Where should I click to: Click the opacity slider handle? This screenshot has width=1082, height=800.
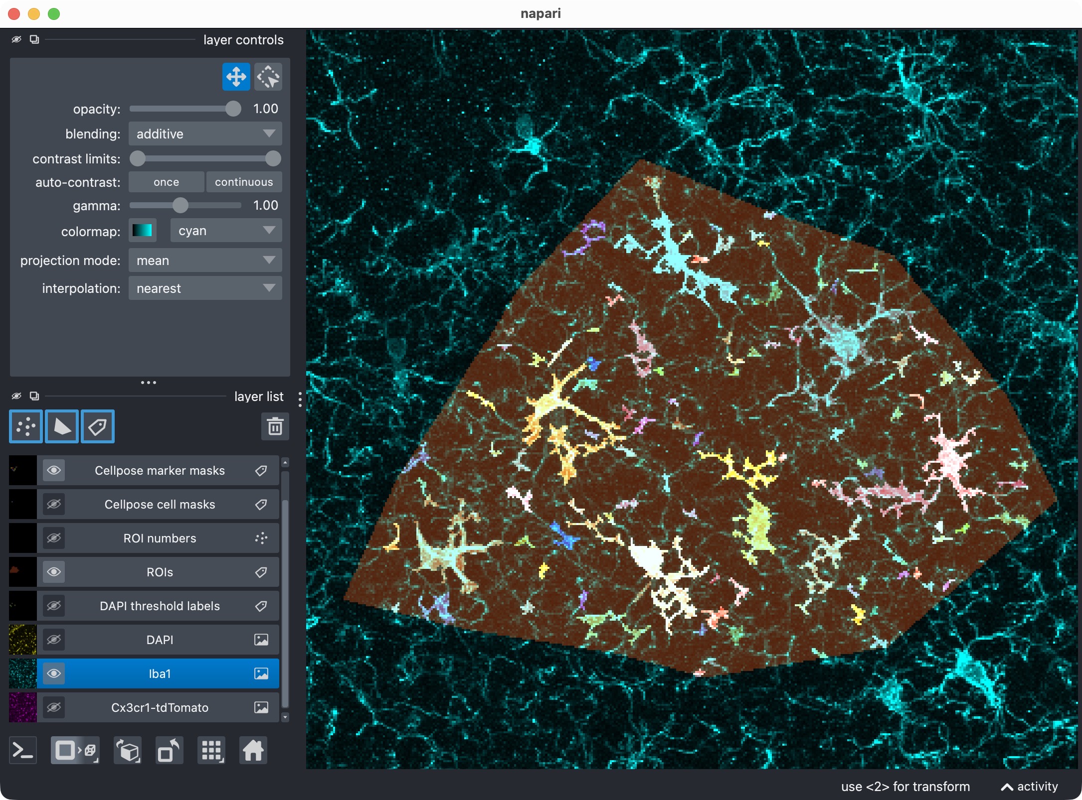[233, 109]
